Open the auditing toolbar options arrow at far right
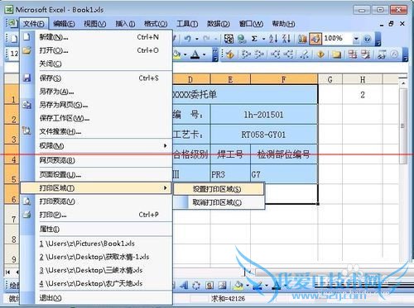 [x=405, y=55]
